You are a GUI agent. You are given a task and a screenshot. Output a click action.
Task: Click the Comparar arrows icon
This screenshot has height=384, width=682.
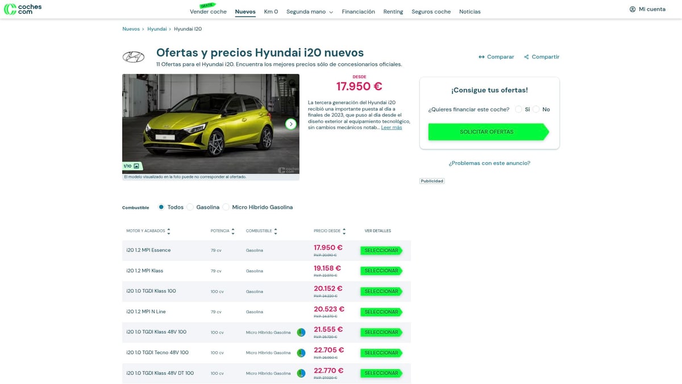click(x=481, y=57)
